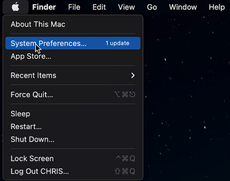Click the Recent Items chevron arrow
The width and height of the screenshot is (230, 181).
tap(133, 75)
